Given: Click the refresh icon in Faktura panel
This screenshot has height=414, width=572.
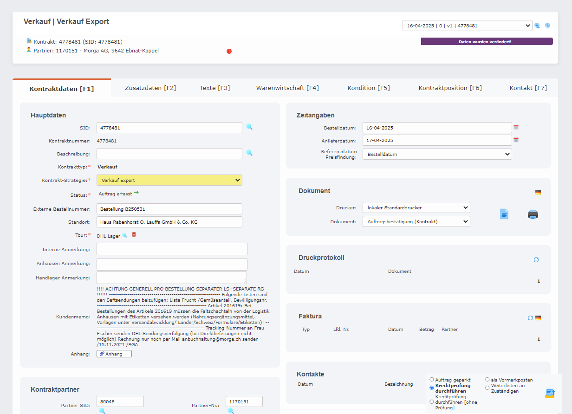Looking at the screenshot, I should (530, 318).
